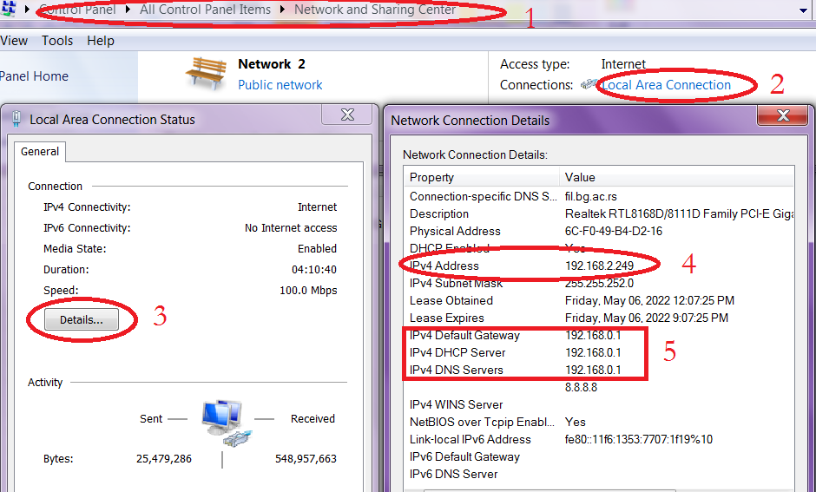Click the Media State Enabled value
This screenshot has width=816, height=492.
coord(317,248)
